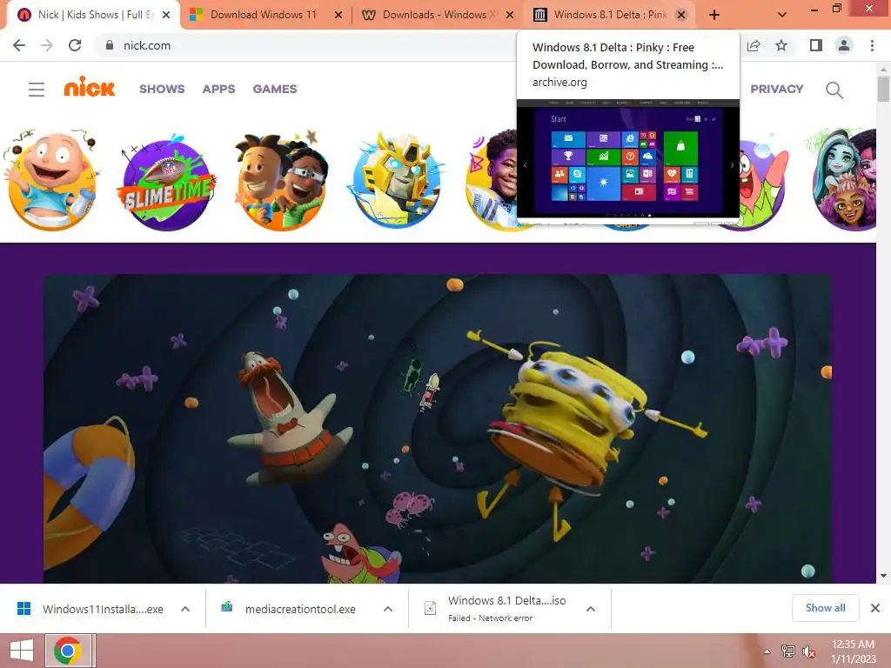Click the SpongeBob hero banner image
Screen dimensions: 891x668
438,429
